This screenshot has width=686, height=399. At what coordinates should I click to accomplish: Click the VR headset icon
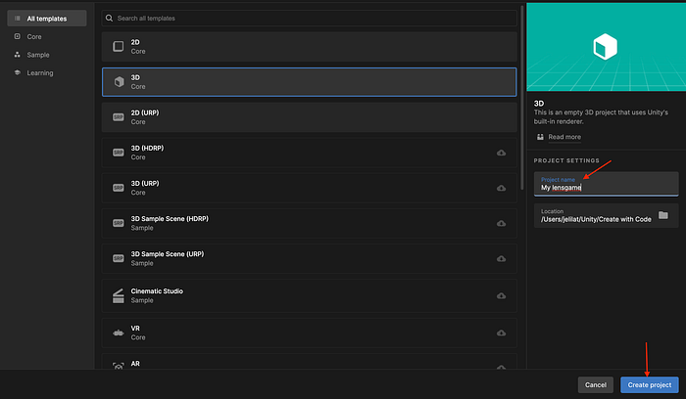click(x=119, y=333)
